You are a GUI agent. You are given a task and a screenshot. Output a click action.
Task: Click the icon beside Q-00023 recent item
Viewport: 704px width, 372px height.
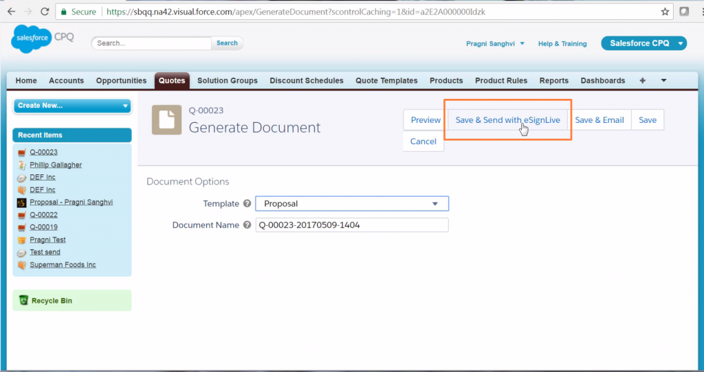click(21, 152)
